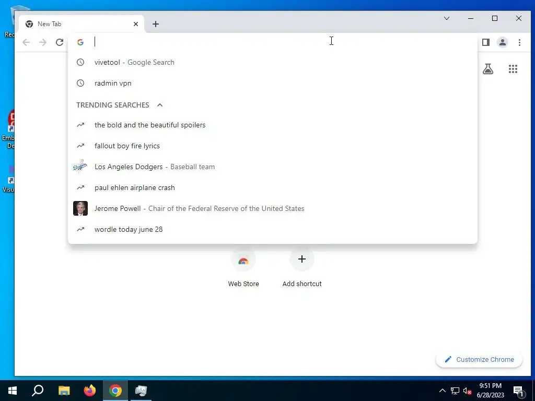Close the New Tab tab
The height and width of the screenshot is (401, 535).
(136, 24)
